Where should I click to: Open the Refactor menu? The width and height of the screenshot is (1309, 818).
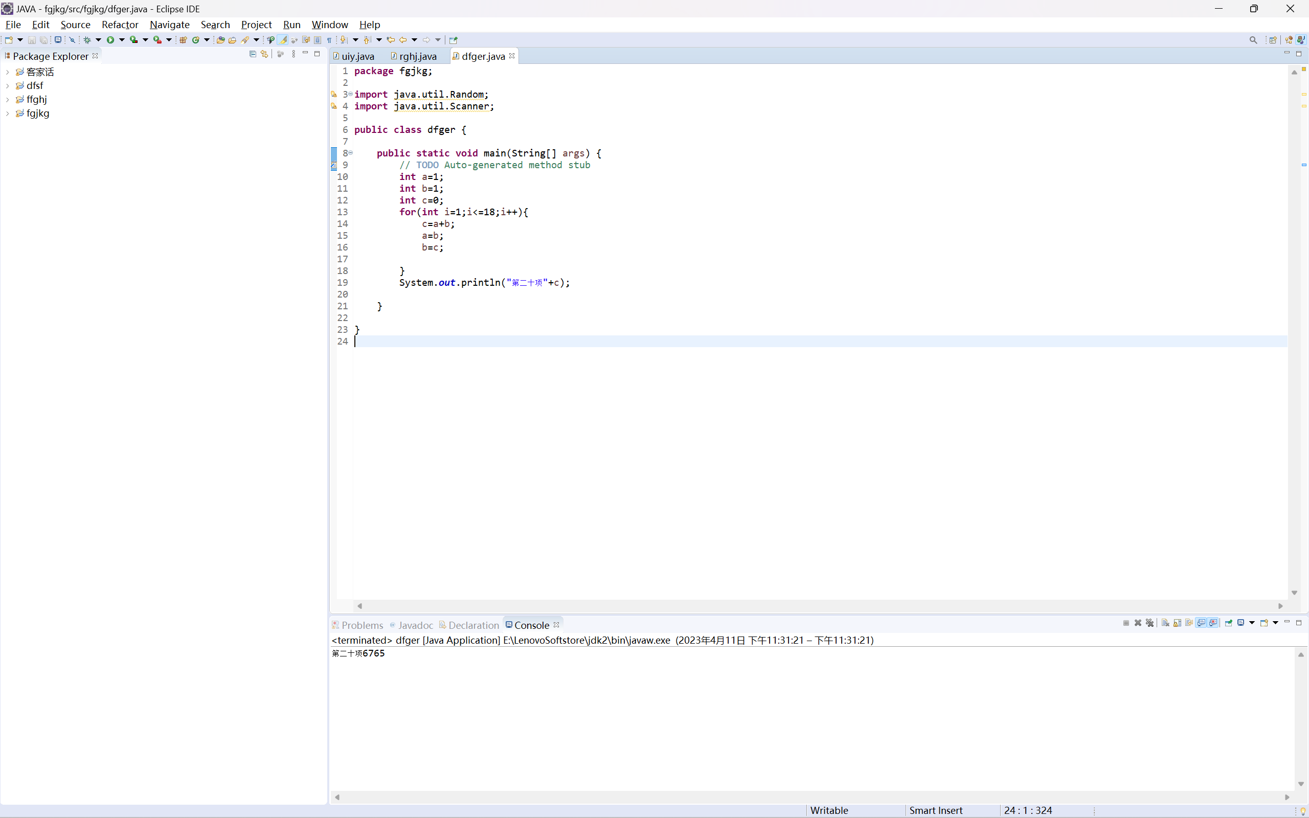(x=120, y=25)
